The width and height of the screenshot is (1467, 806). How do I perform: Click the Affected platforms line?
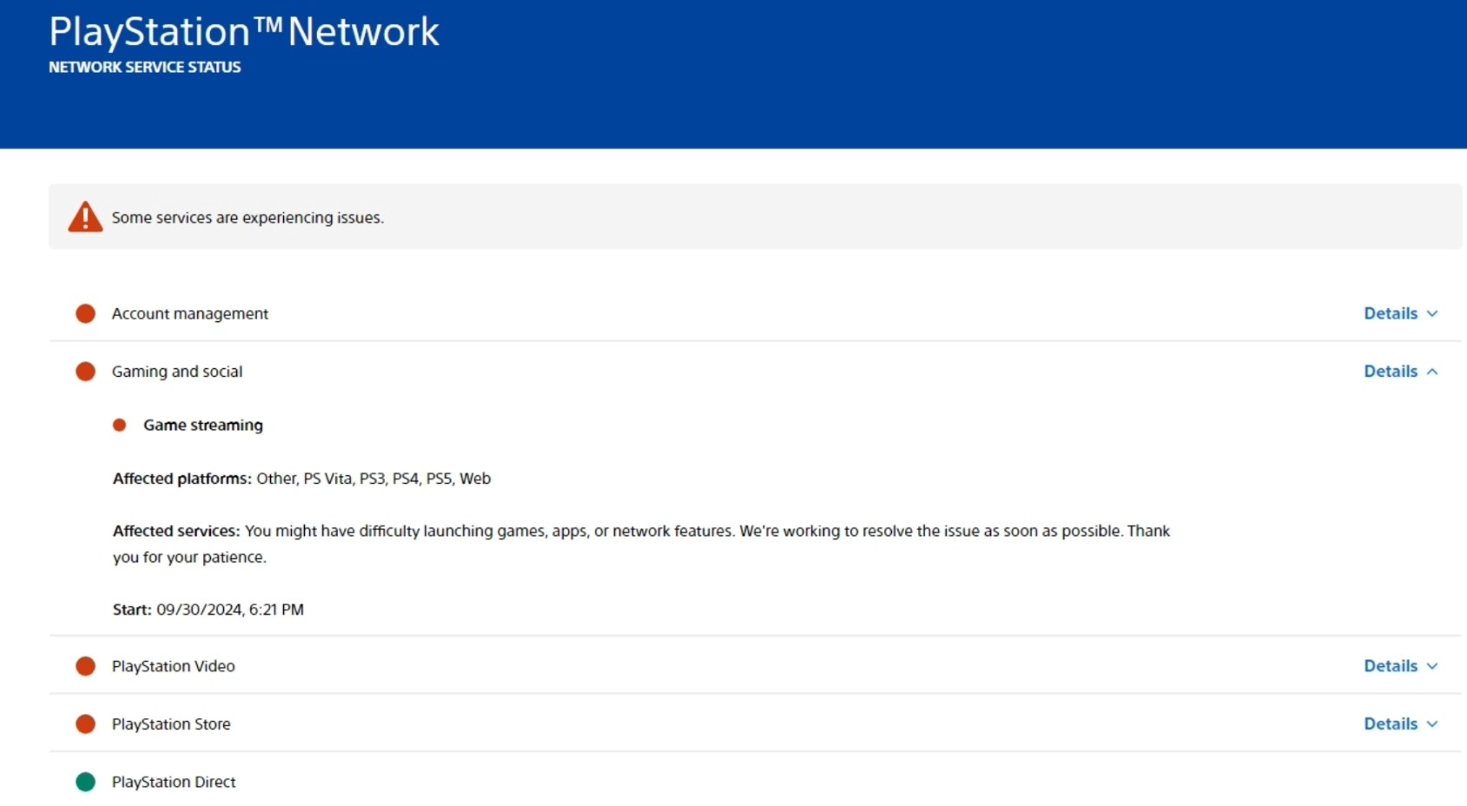(x=301, y=479)
